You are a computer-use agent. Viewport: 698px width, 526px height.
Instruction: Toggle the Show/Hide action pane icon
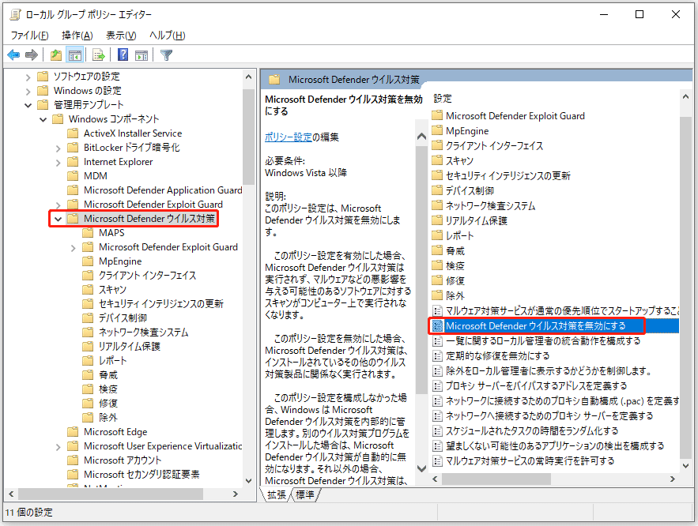(142, 54)
